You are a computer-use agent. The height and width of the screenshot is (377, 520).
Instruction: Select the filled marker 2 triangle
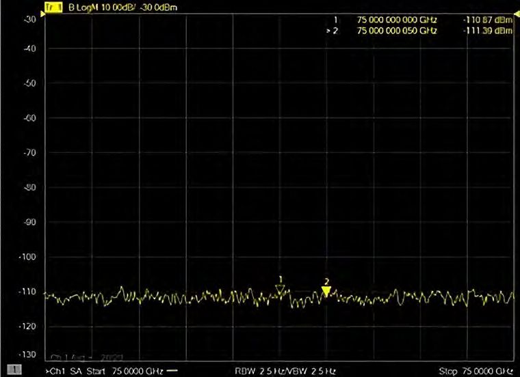coord(326,292)
